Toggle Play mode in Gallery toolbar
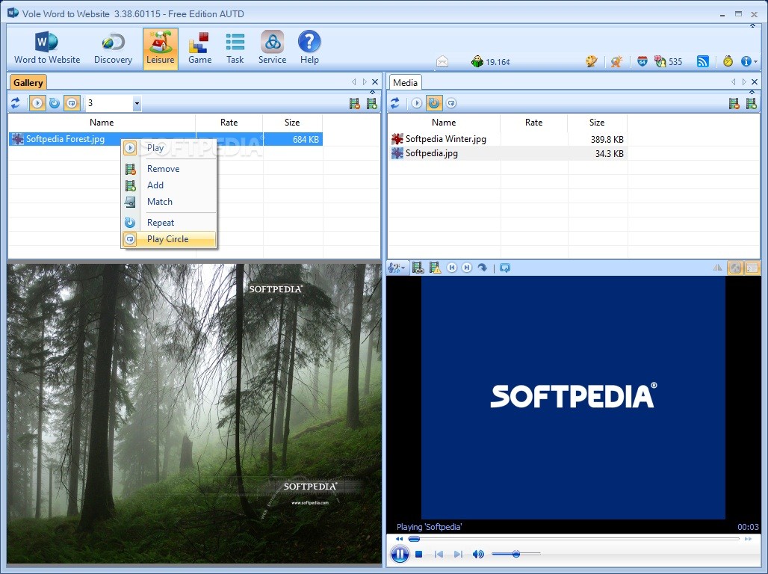This screenshot has width=768, height=574. pos(37,103)
